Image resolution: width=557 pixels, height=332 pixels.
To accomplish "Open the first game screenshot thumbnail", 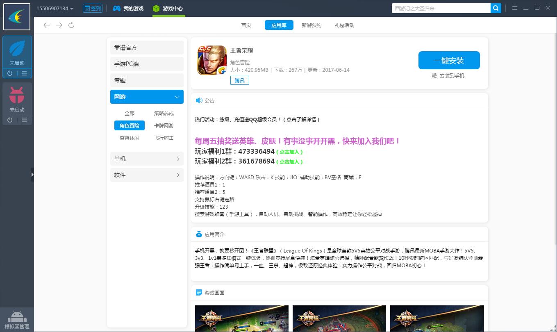I will (x=242, y=318).
